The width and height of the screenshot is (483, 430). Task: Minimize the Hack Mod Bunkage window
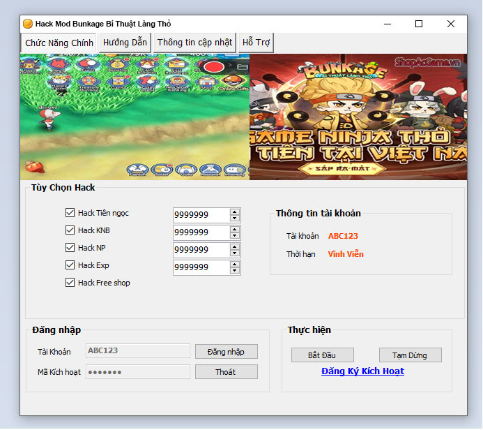[388, 24]
